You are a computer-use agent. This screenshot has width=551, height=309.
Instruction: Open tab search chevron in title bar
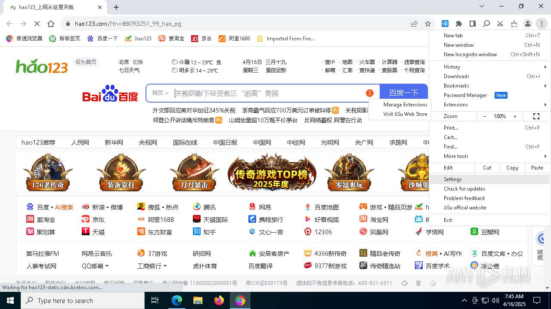[482, 6]
